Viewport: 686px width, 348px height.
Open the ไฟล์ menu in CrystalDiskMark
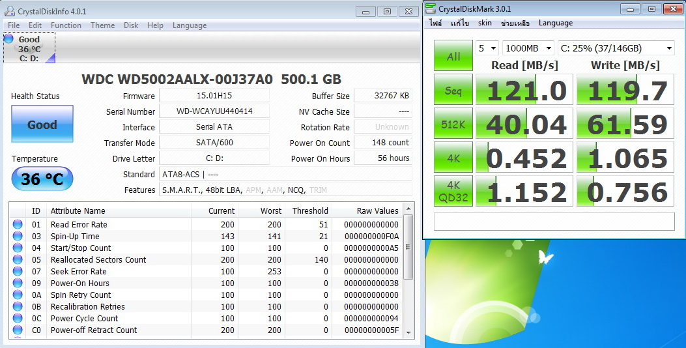435,23
